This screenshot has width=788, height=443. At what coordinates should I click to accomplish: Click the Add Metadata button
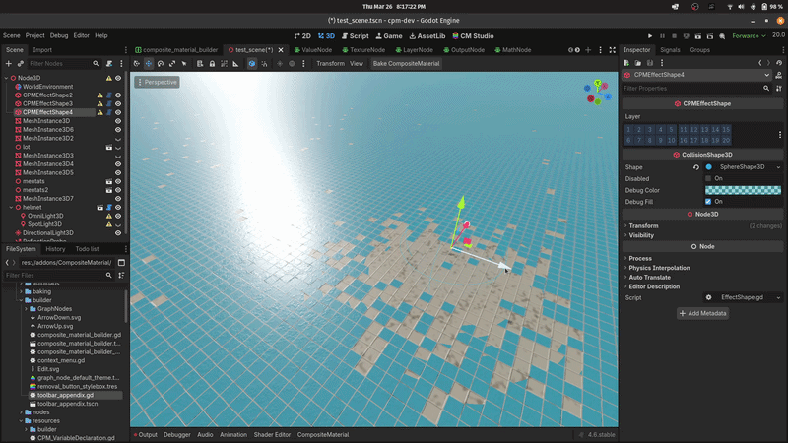coord(703,313)
